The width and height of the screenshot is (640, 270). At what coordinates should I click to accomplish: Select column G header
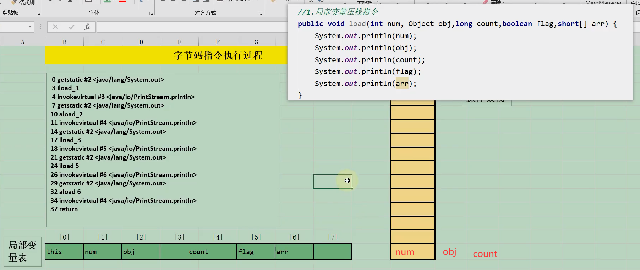256,42
